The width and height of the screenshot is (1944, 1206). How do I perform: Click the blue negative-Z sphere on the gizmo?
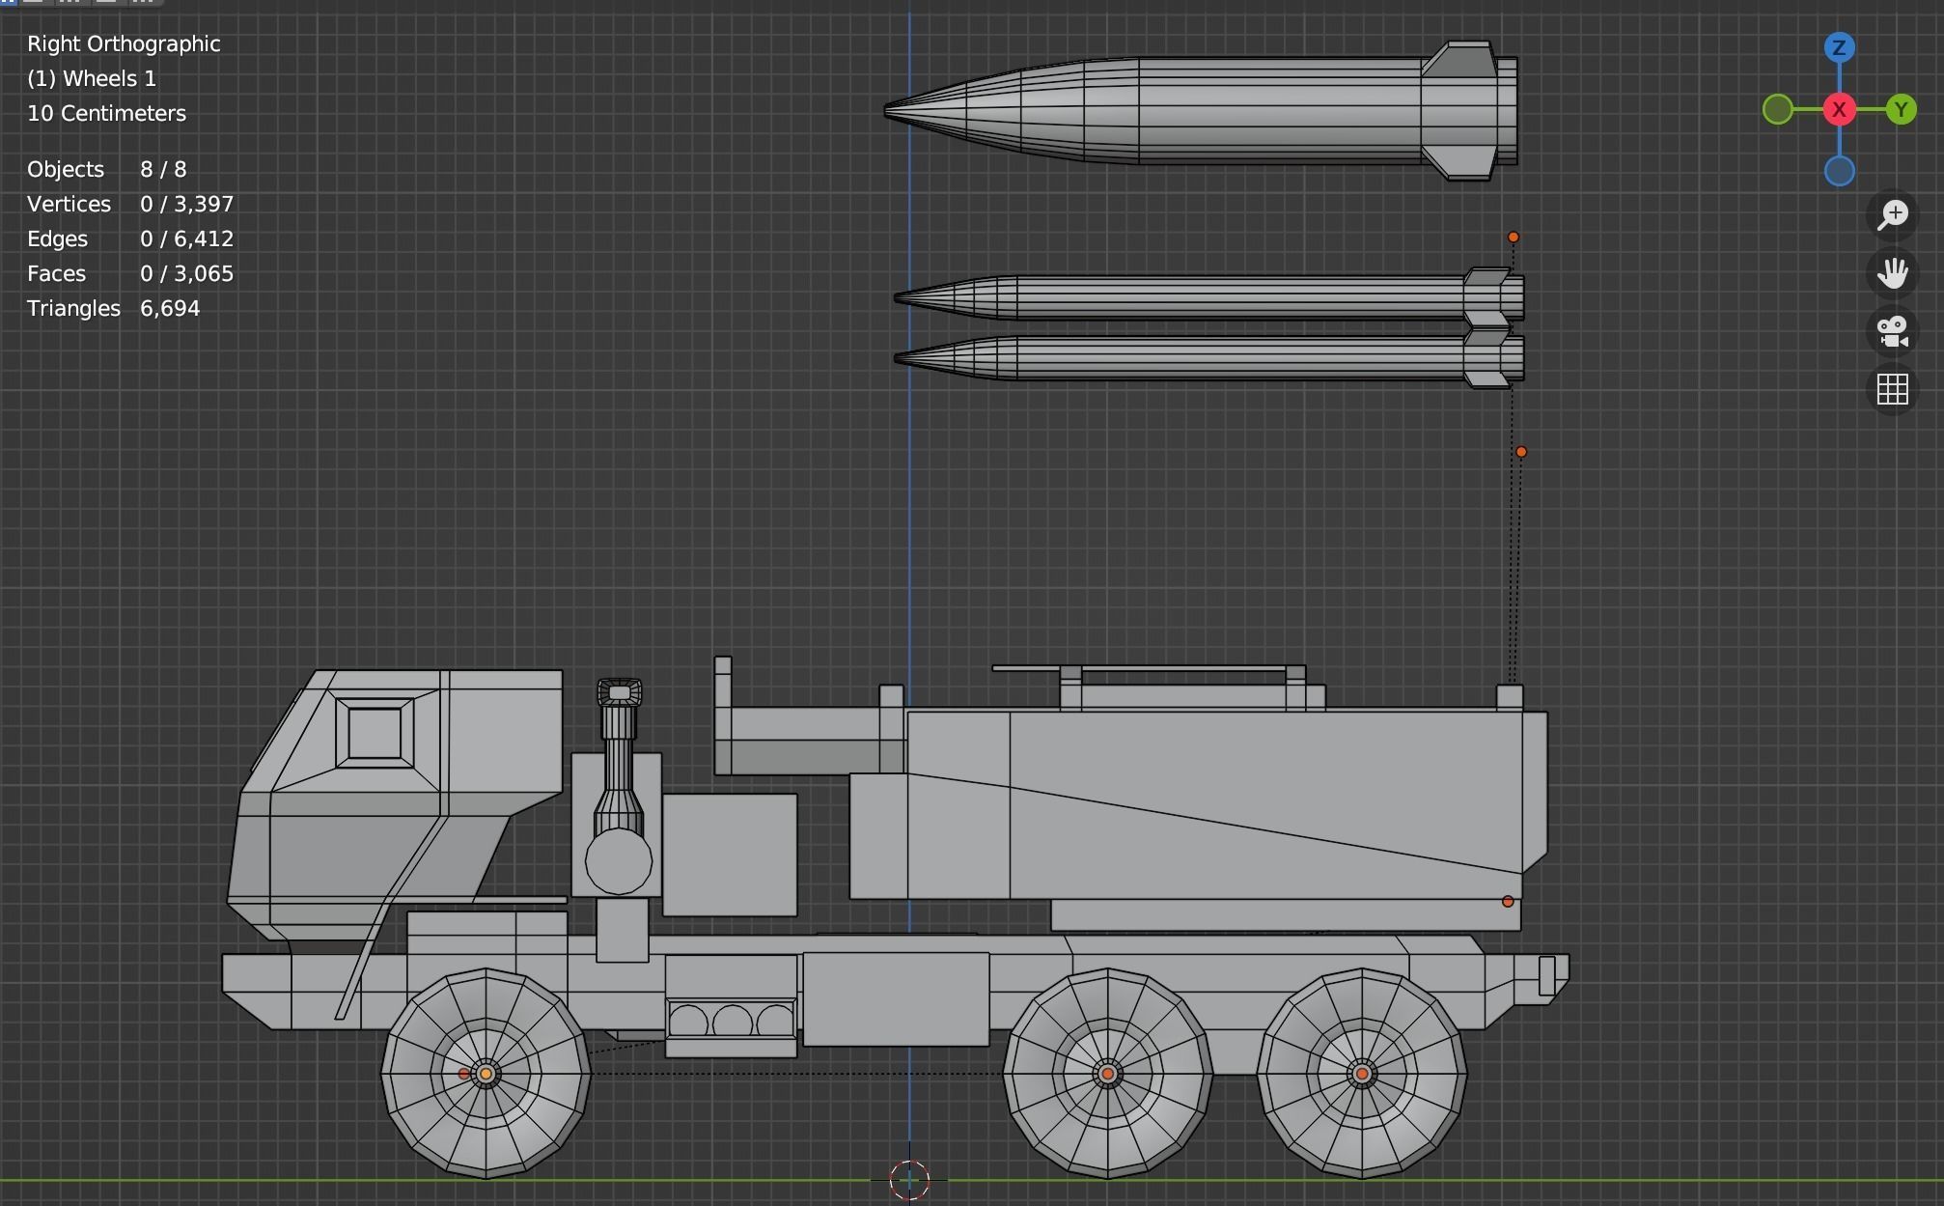click(1840, 172)
